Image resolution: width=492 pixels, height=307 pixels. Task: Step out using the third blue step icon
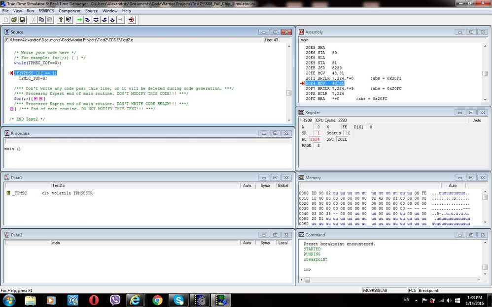pos(104,20)
